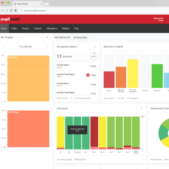
Task: Open a new browser tab
Action: point(46,4)
